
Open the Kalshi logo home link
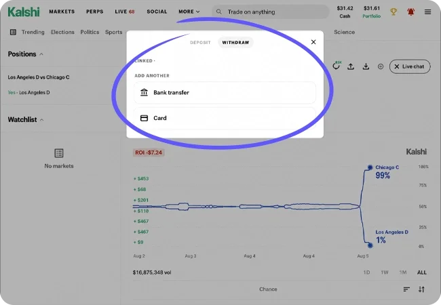click(24, 12)
